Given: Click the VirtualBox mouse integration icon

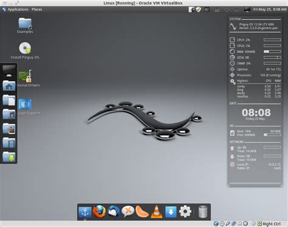Looking at the screenshot, I should click(253, 223).
